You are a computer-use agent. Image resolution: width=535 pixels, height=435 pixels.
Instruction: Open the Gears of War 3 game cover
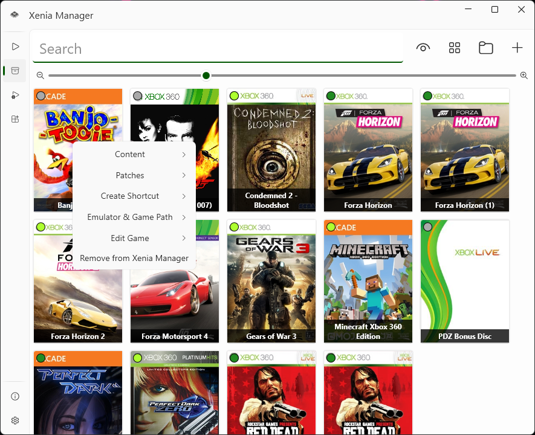click(x=271, y=281)
